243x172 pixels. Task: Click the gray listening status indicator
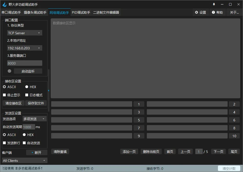(9, 71)
